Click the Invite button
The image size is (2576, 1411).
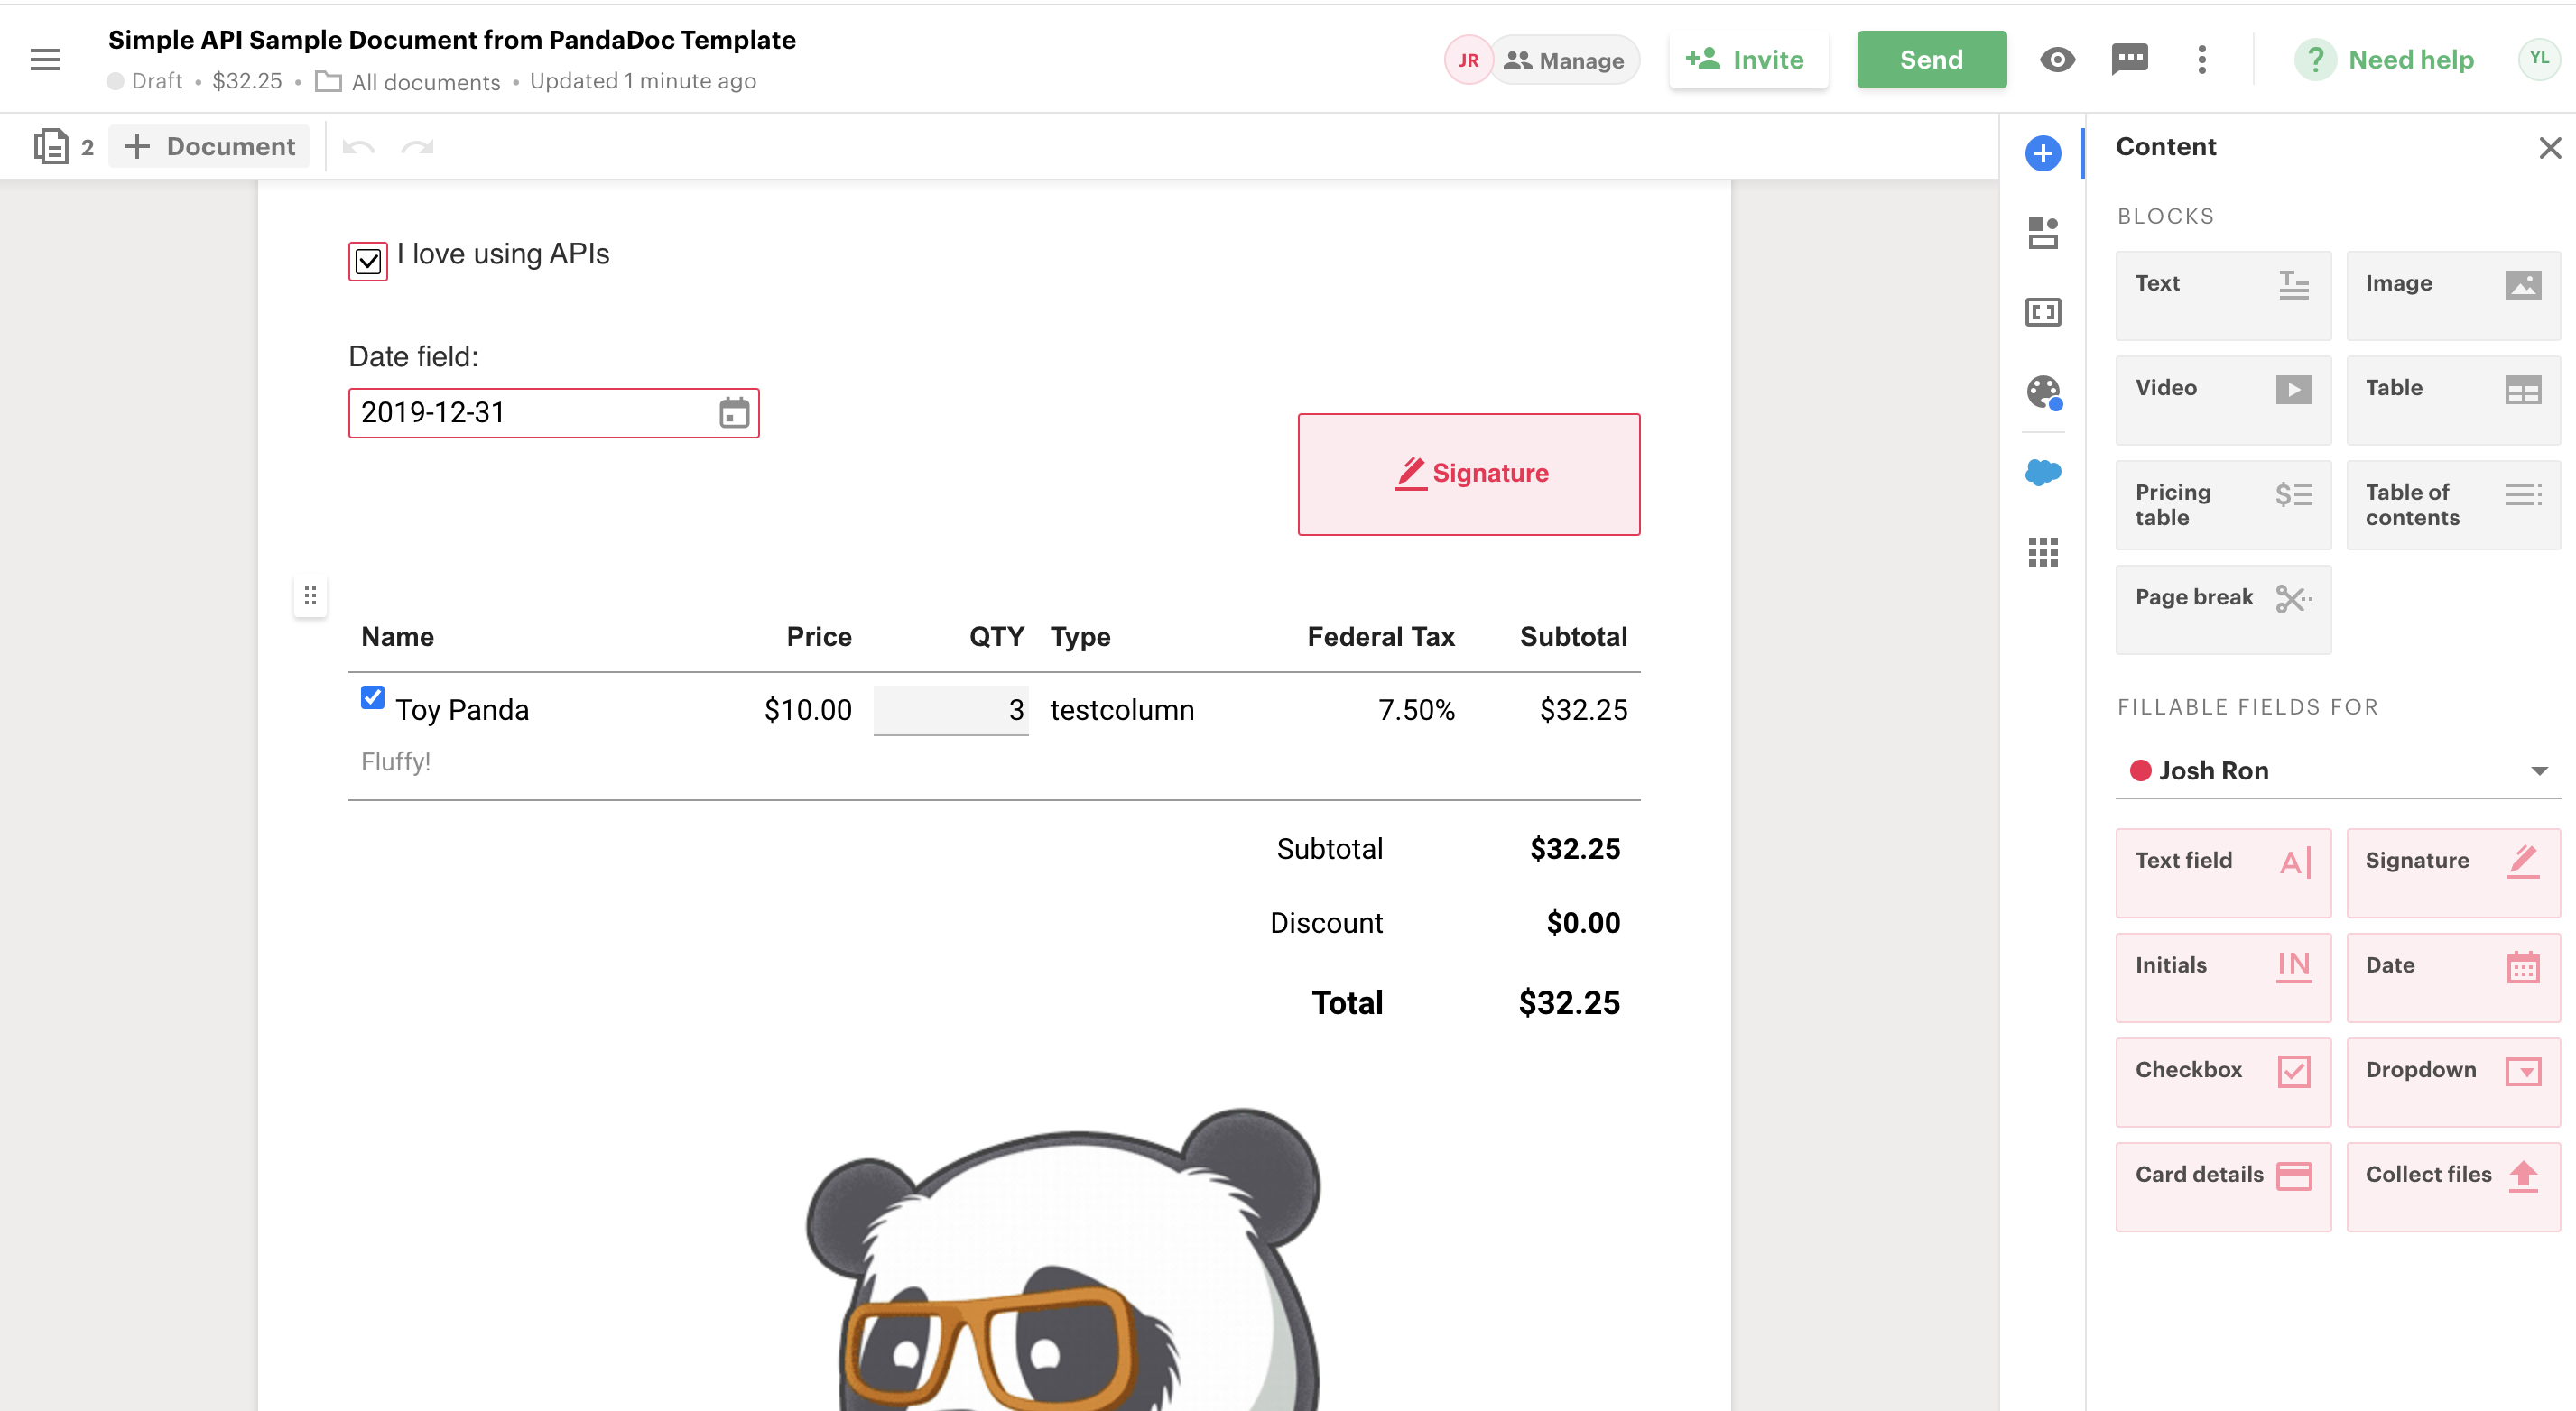1747,60
